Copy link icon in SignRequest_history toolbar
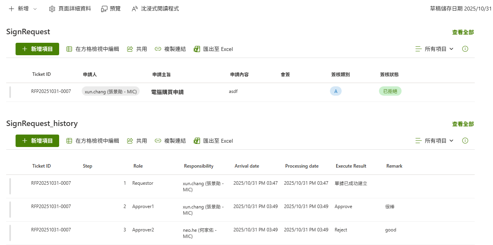Viewport: 493px width, 245px height. click(158, 141)
